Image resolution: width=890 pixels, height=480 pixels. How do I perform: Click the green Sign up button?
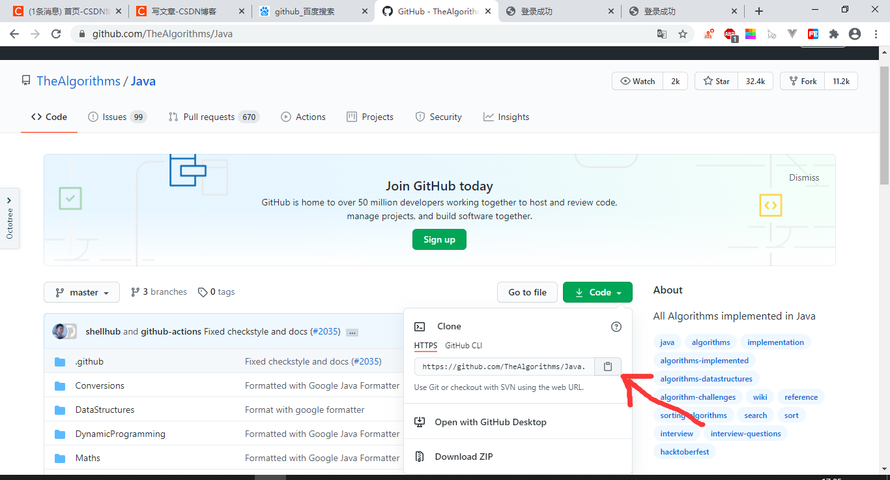click(x=439, y=239)
